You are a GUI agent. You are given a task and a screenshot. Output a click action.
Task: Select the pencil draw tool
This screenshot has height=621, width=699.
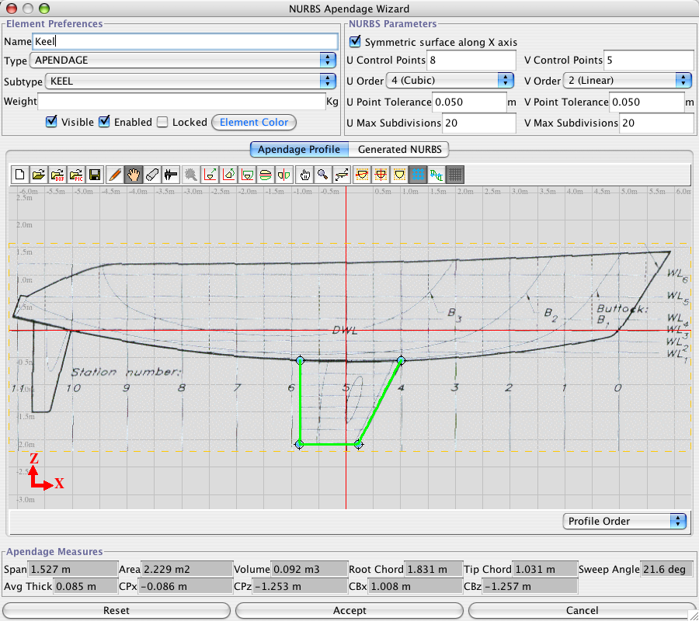click(x=115, y=175)
